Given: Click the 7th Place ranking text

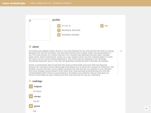Looking at the screenshot, I should point(37,92).
